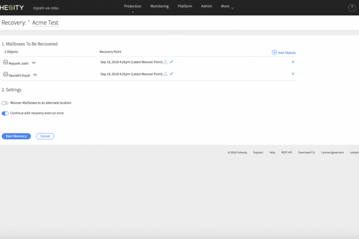Click user icon in Mayank Joshi's recovery point
This screenshot has height=239, width=359.
166,62
